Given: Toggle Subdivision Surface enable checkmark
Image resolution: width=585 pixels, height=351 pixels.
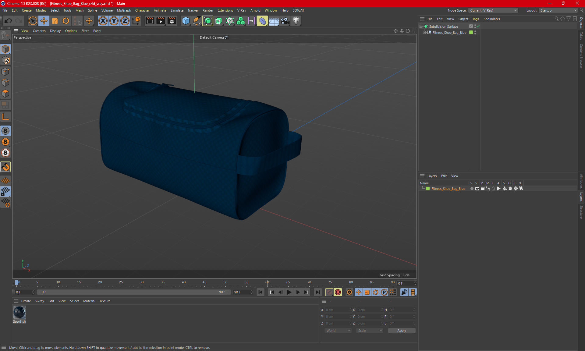Looking at the screenshot, I should point(478,26).
